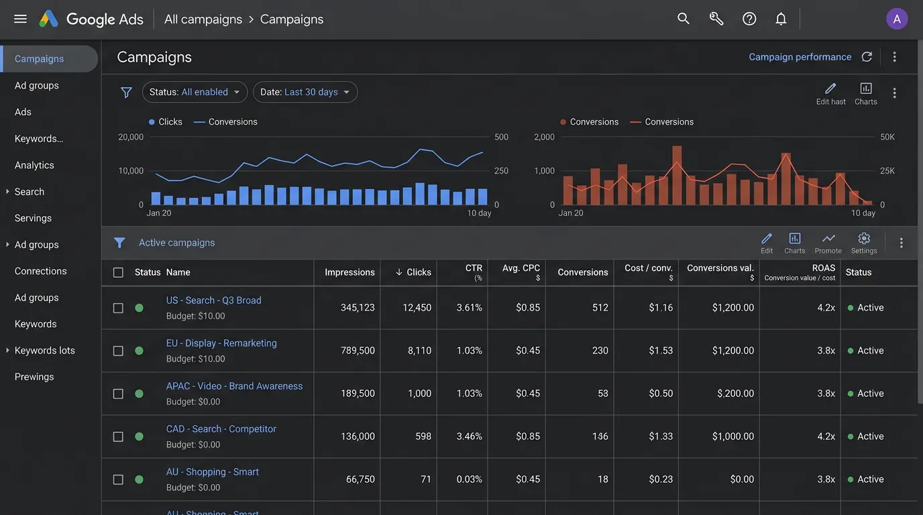Select Campaigns in the sidebar
The image size is (923, 515).
(x=49, y=59)
